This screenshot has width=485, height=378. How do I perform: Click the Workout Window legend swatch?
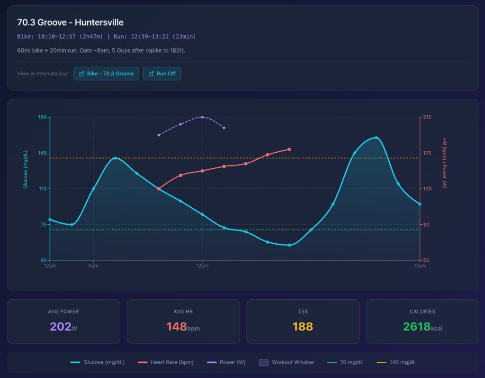pyautogui.click(x=263, y=362)
